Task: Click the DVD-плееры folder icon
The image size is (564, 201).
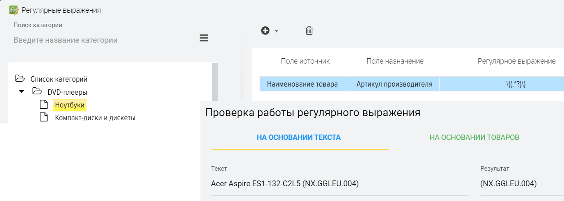Action: pos(37,91)
